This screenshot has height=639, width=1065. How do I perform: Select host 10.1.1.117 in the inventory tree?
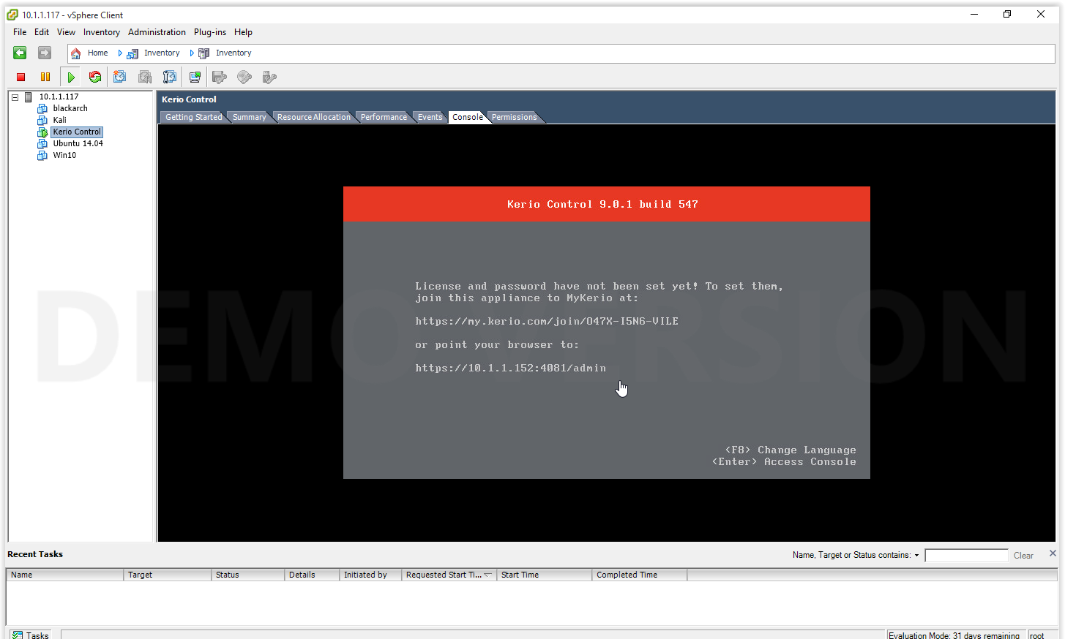coord(59,97)
